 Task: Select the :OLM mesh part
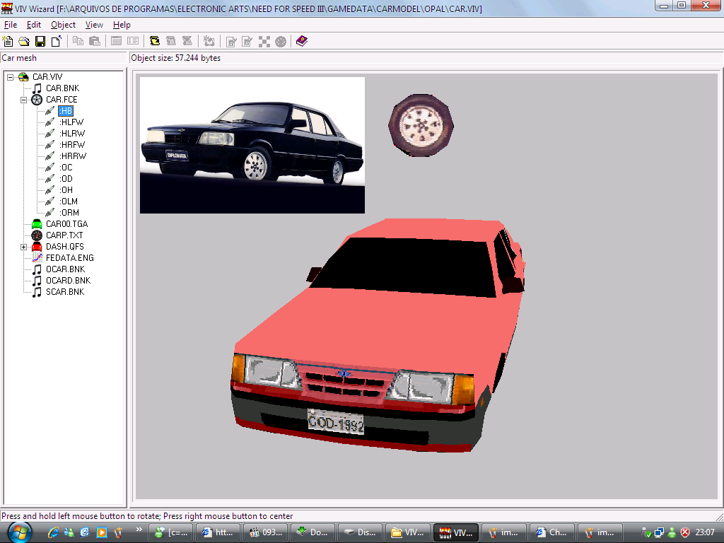click(x=69, y=202)
